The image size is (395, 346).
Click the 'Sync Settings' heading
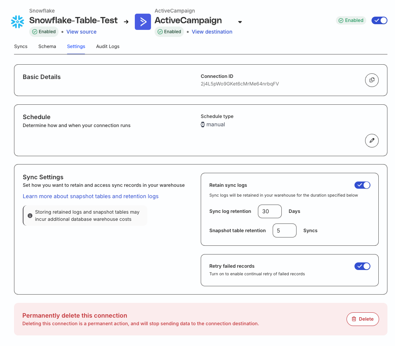coord(43,177)
